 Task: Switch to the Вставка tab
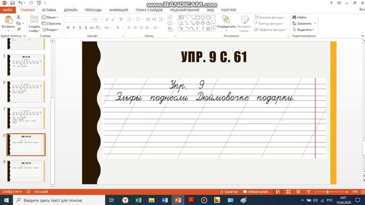[x=49, y=10]
